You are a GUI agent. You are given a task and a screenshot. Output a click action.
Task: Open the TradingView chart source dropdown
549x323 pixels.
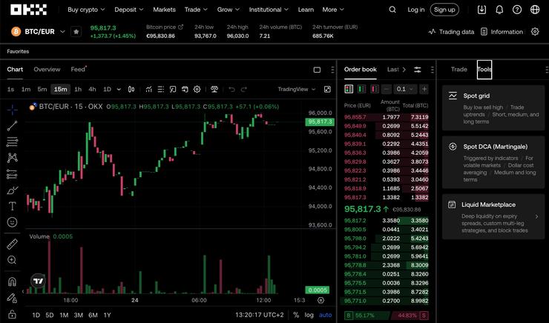pyautogui.click(x=297, y=89)
